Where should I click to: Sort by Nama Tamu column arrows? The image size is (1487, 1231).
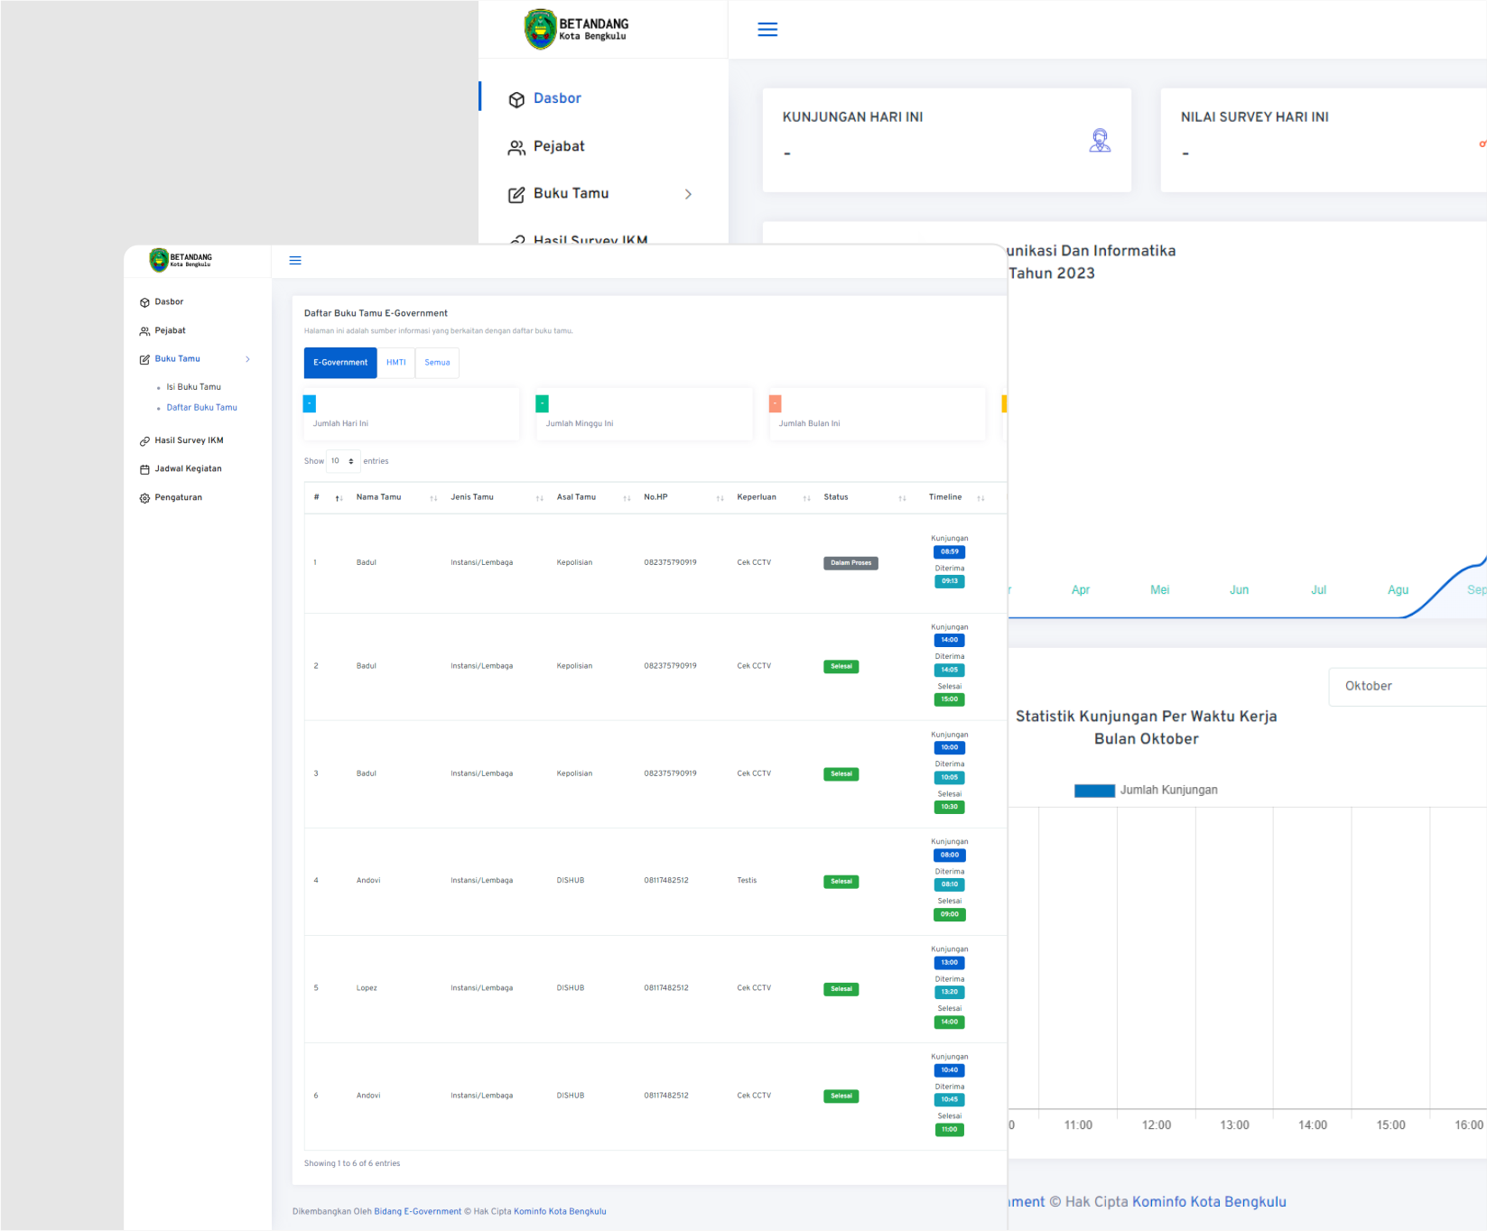[433, 498]
